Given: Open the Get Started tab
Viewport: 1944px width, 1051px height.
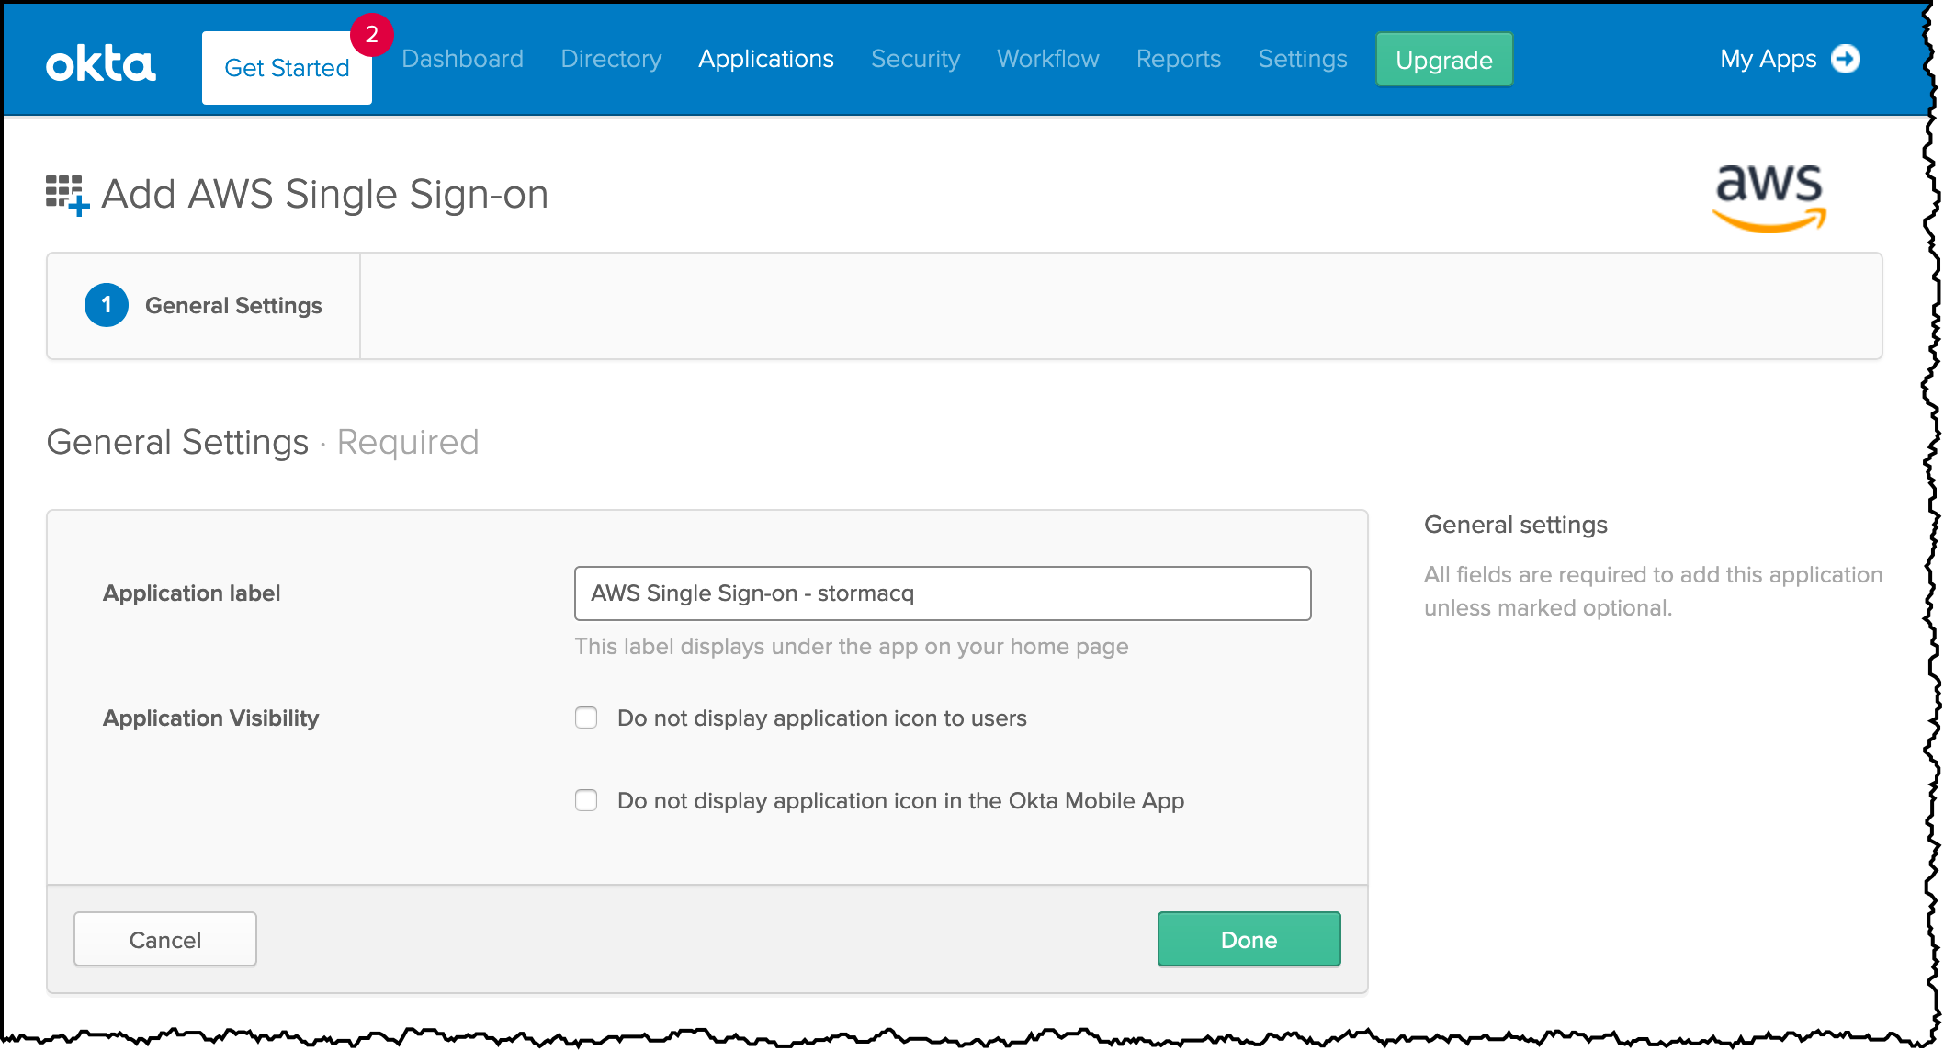Looking at the screenshot, I should pyautogui.click(x=287, y=68).
